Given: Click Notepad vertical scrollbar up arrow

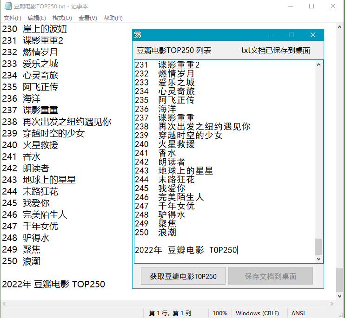Looking at the screenshot, I should pos(339,27).
